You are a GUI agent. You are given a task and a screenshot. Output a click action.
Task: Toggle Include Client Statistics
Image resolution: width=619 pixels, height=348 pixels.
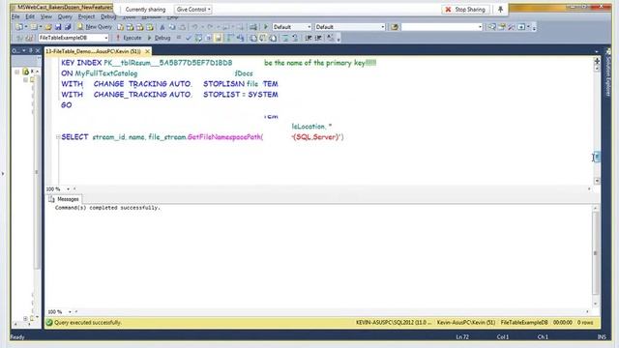(x=240, y=38)
